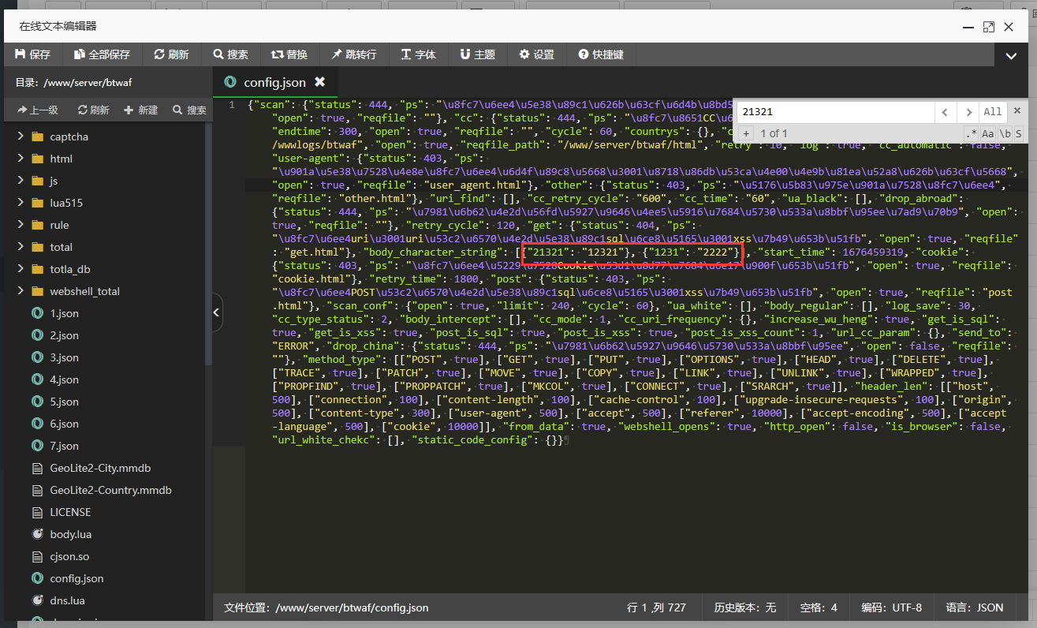Click All to select all matches
The height and width of the screenshot is (628, 1037).
(993, 112)
